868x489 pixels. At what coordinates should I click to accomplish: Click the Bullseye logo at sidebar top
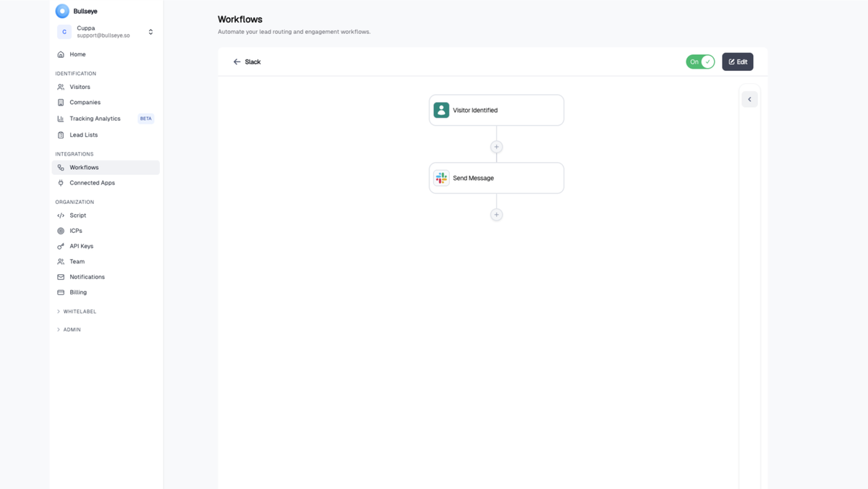(x=61, y=10)
